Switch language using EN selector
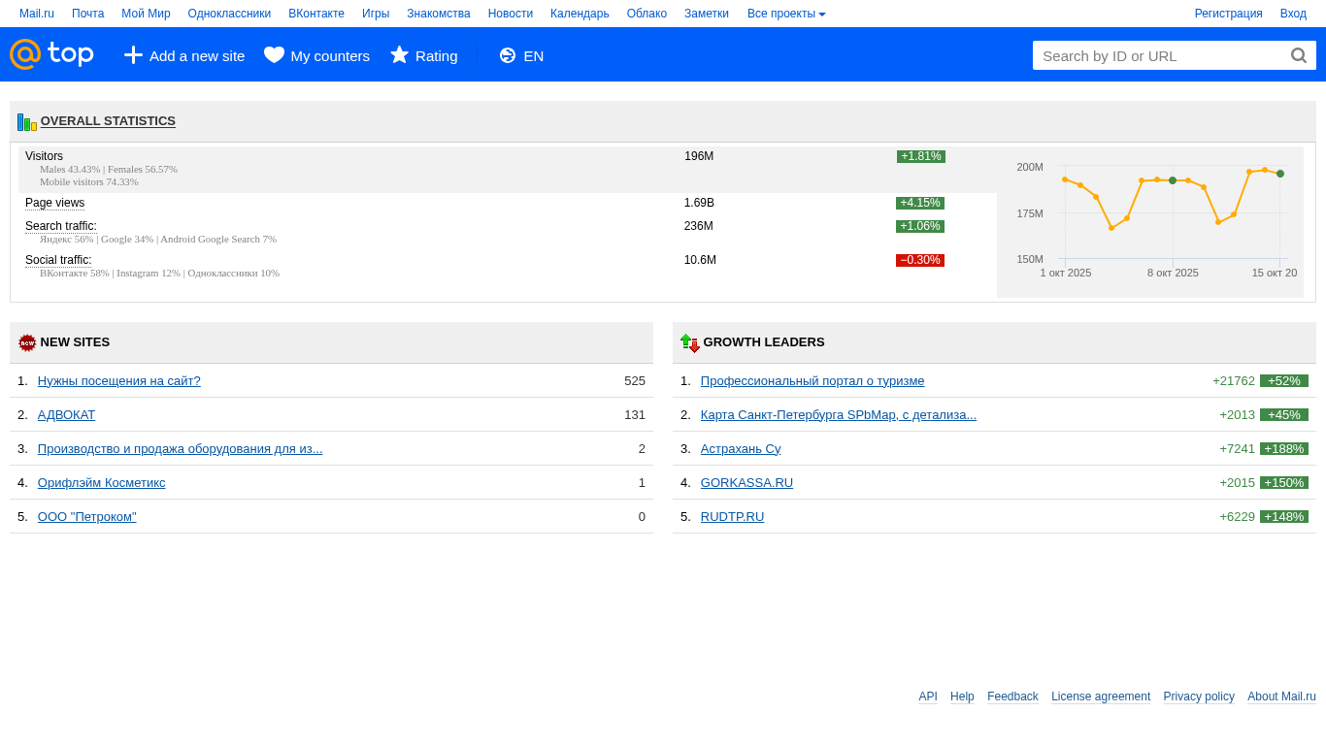 click(x=533, y=55)
